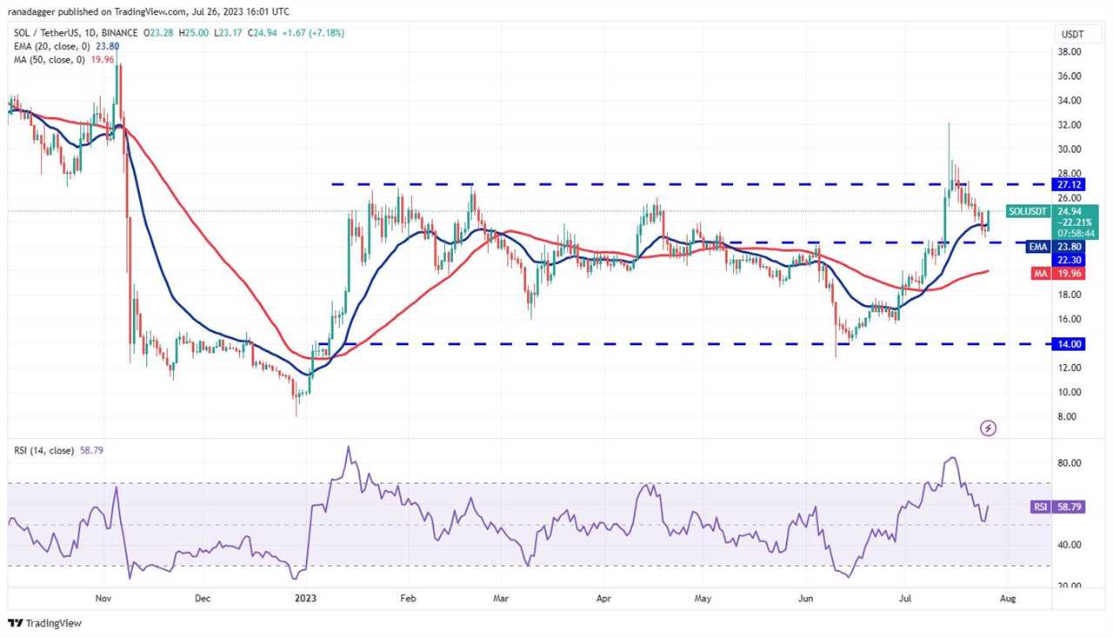
Task: Click the published by ranadagger header text
Action: click(x=148, y=12)
